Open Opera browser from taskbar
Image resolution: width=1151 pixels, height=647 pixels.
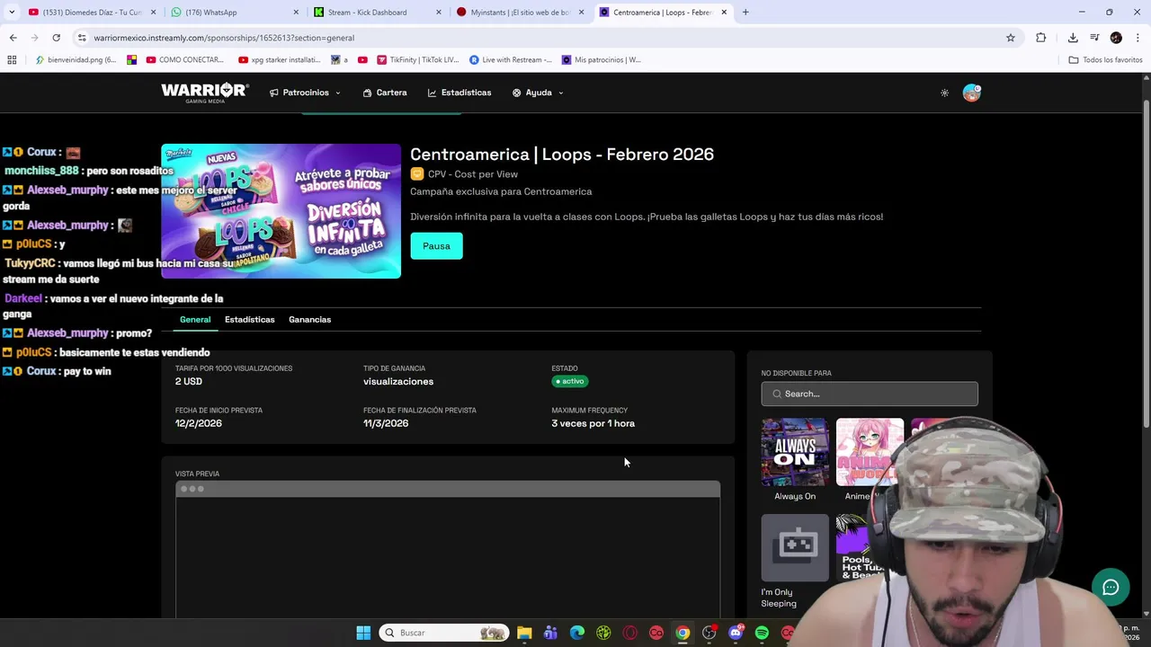629,633
